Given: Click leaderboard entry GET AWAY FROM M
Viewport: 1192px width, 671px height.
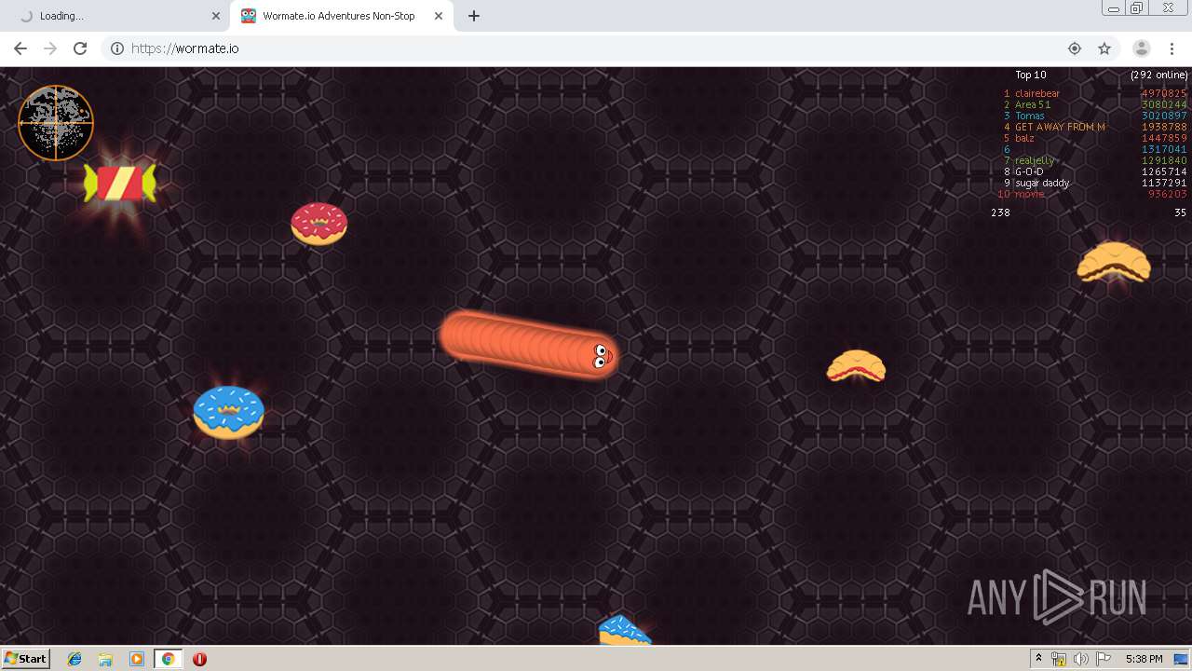Looking at the screenshot, I should click(1060, 127).
